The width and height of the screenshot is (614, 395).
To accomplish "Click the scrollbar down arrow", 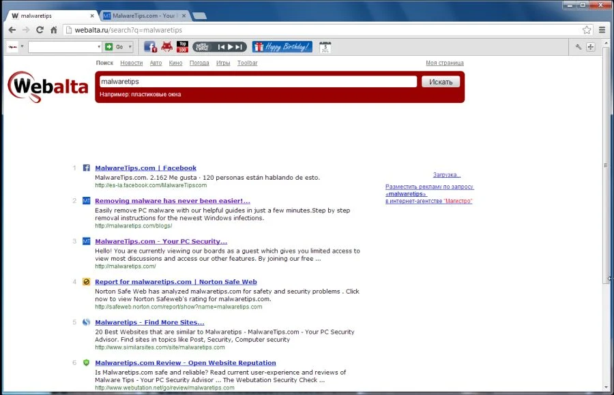I will click(606, 388).
